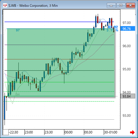Click the 93.00 price scale label
Viewport: 138px width, 138px height.
[127, 116]
